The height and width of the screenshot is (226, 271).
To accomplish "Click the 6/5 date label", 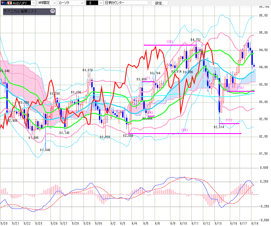I will pos(146,224).
